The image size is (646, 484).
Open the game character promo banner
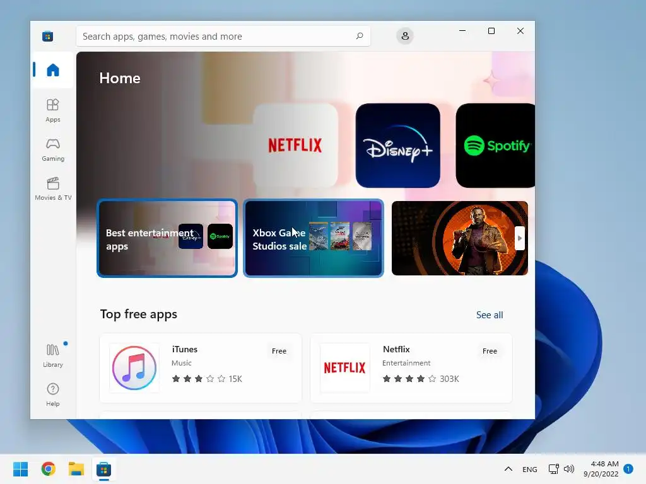(459, 238)
